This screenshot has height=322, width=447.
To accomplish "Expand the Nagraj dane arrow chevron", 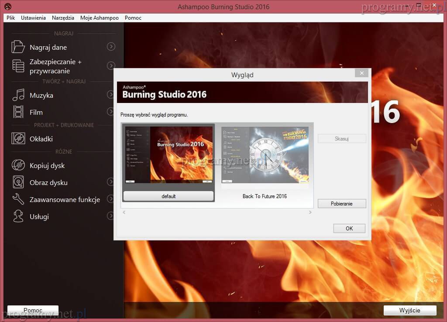I will 111,47.
